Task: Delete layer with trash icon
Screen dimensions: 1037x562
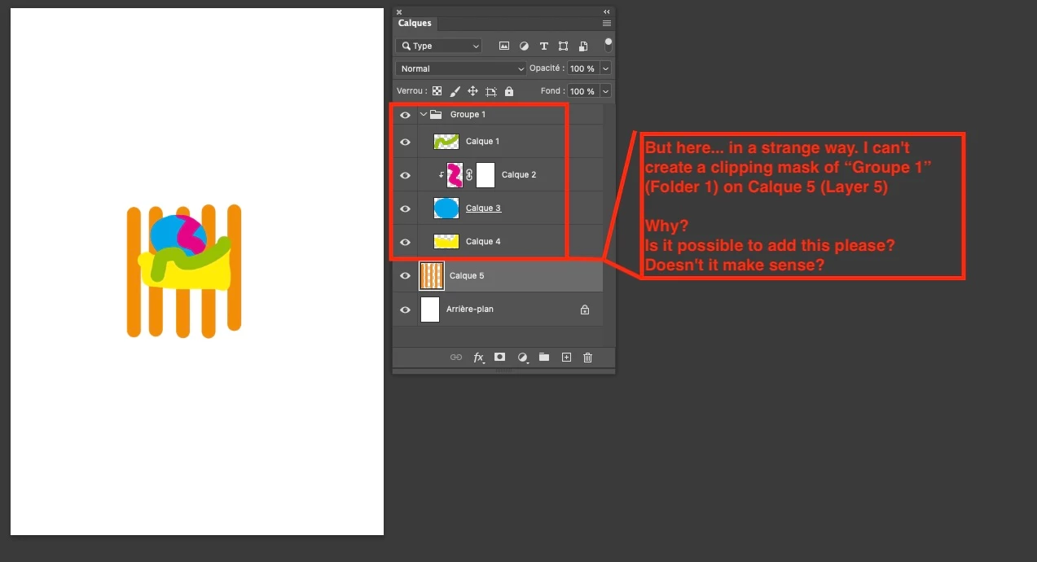Action: point(588,358)
